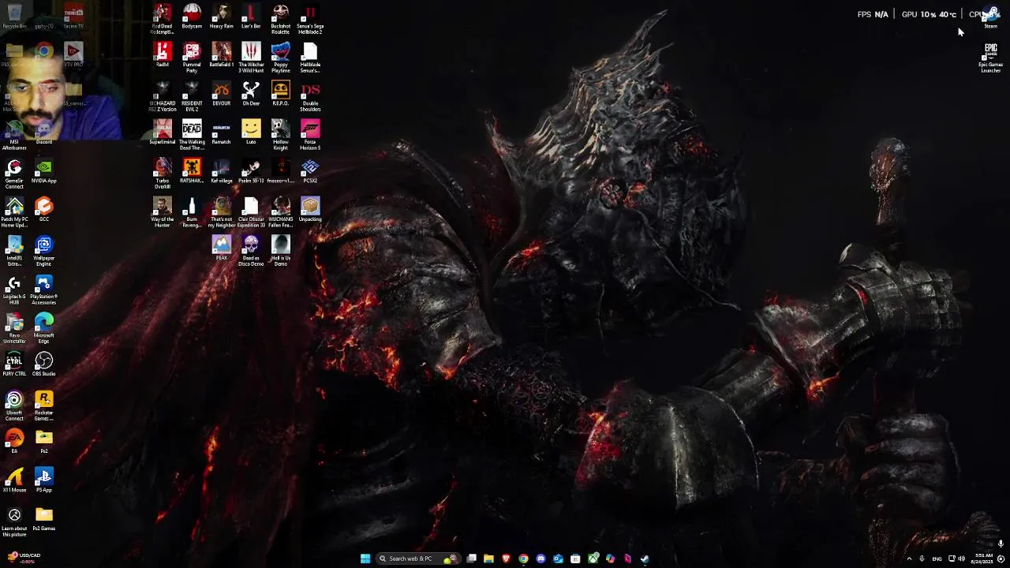Select the Liar's Bar desktop icon

tap(251, 17)
